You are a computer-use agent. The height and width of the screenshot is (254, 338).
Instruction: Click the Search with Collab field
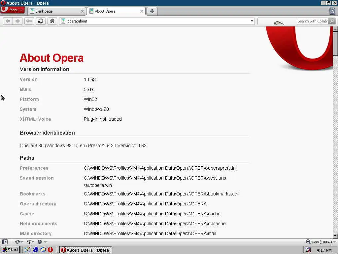coord(313,21)
